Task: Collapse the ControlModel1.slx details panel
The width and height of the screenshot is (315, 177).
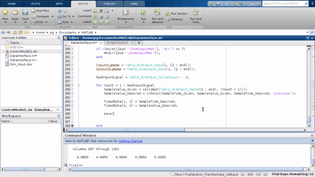Action: click(x=58, y=110)
